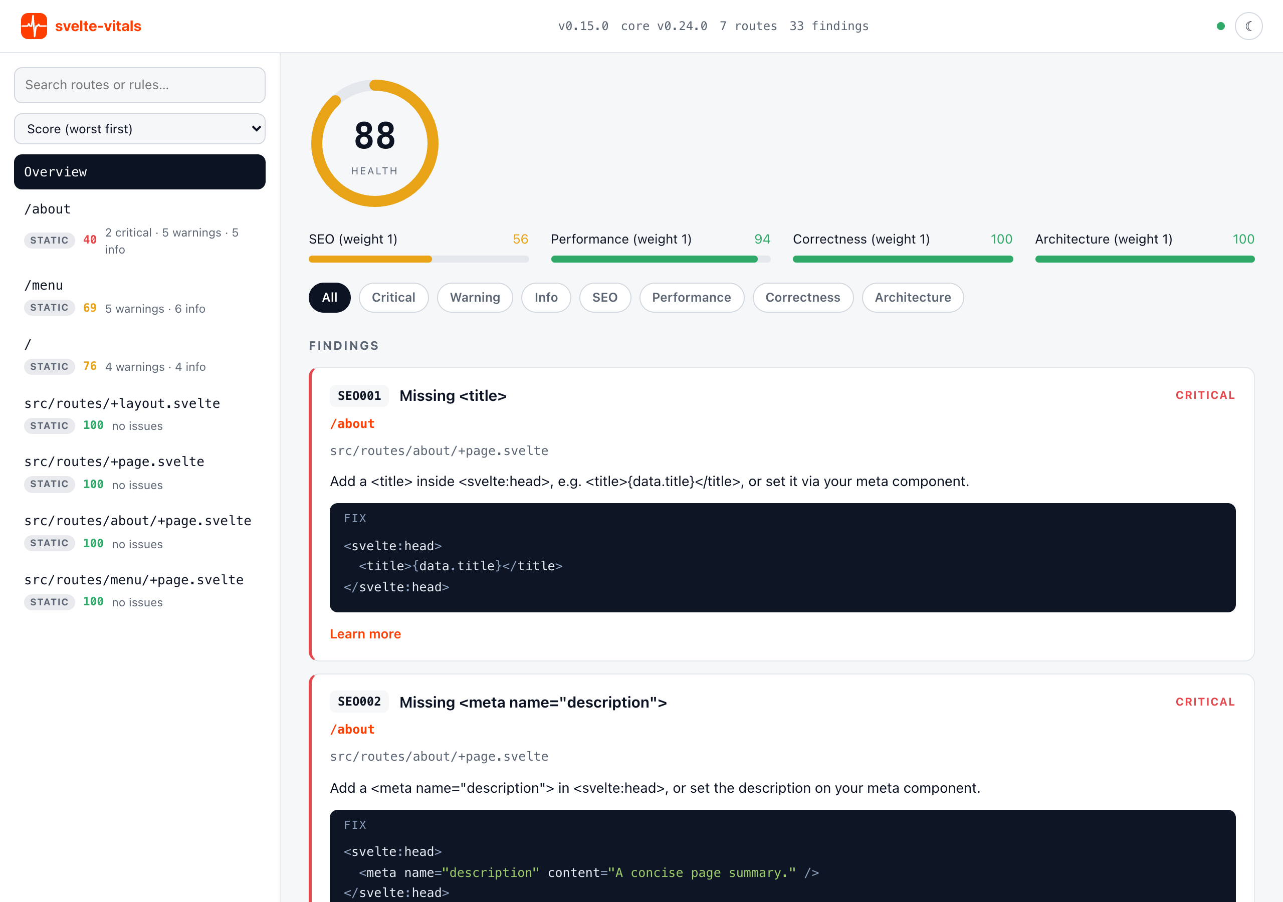Select the Overview sidebar item
The height and width of the screenshot is (902, 1283).
140,172
